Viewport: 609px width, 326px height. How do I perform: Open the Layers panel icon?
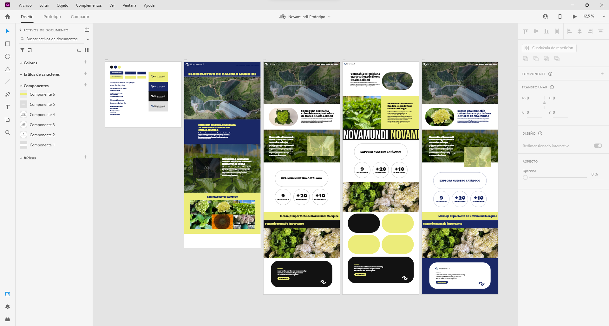point(8,307)
